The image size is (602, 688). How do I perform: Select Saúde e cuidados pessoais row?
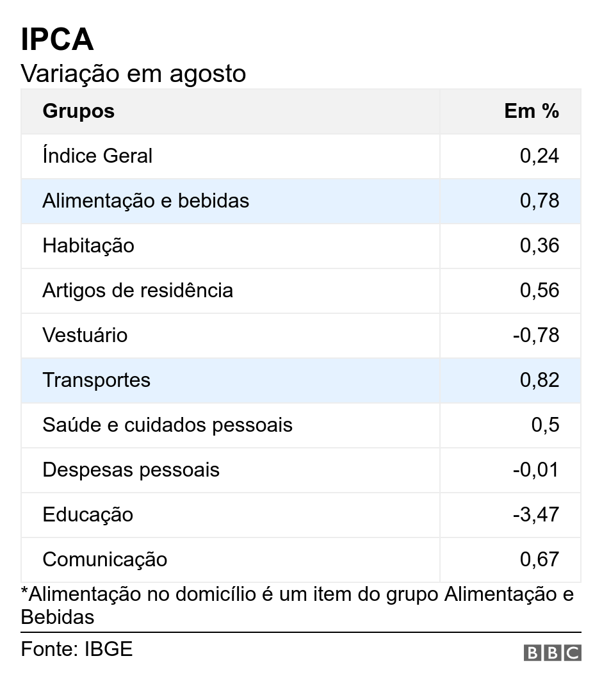301,425
